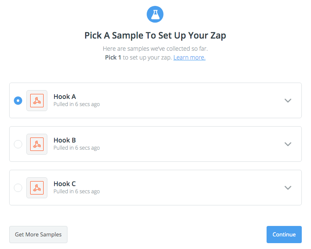Click the webhook icon for Hook B

click(x=37, y=144)
